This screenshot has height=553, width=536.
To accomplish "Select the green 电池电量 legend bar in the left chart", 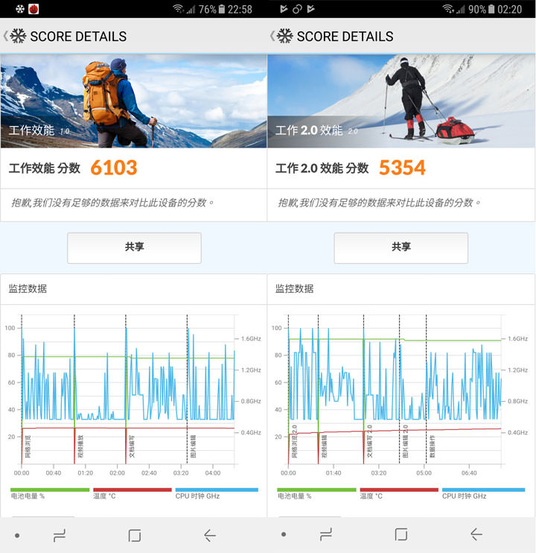I will 49,490.
